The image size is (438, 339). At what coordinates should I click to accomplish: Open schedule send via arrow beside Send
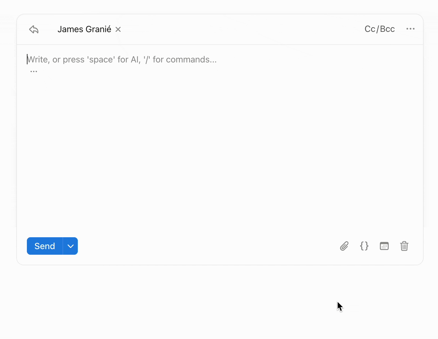(x=71, y=246)
